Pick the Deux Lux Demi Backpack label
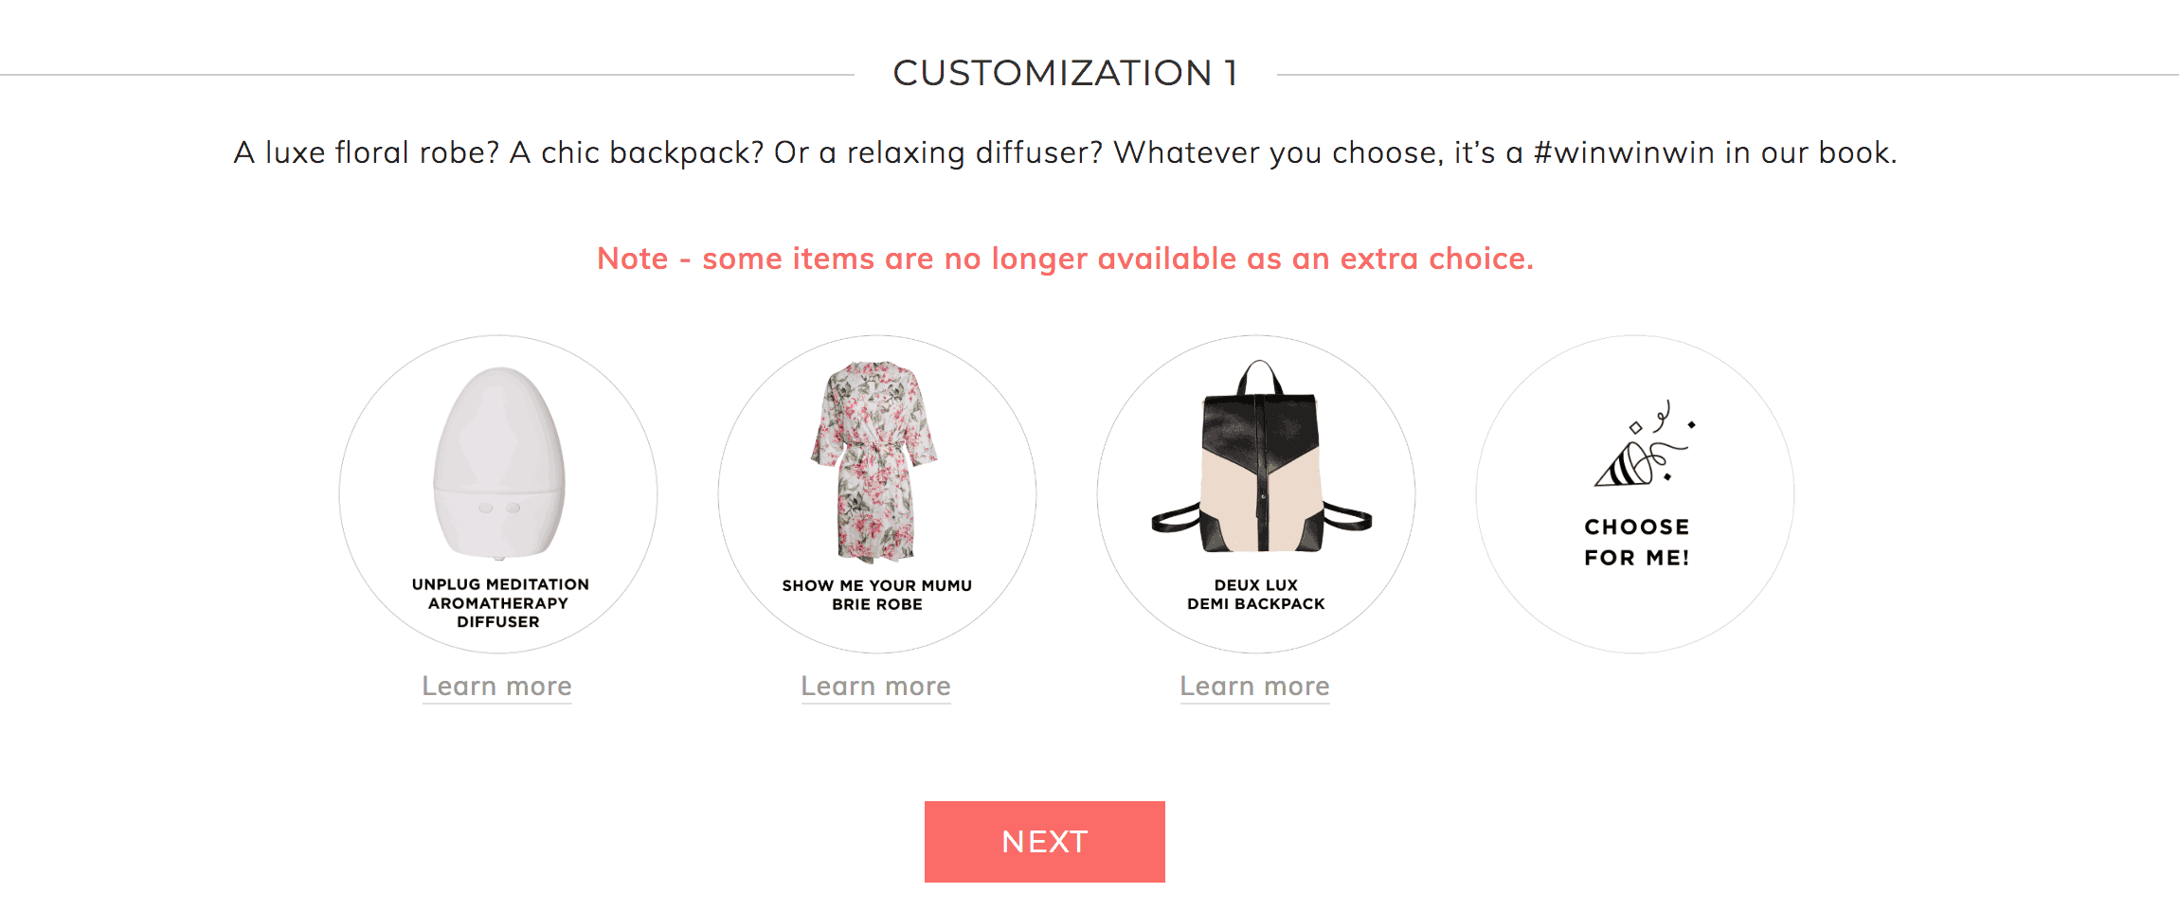 (1256, 595)
